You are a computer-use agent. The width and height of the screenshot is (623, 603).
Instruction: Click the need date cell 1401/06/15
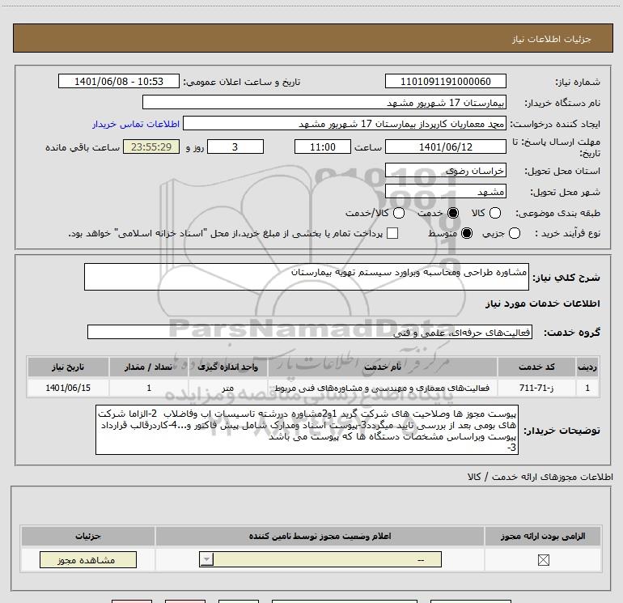click(x=68, y=388)
